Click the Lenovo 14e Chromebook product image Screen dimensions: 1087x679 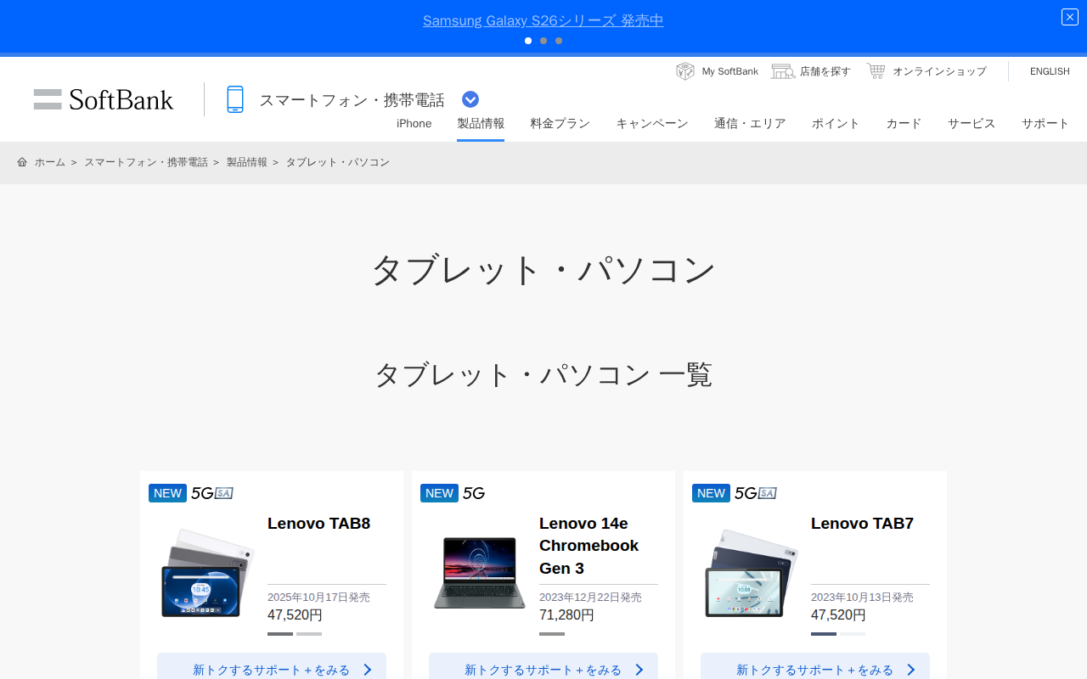click(480, 573)
